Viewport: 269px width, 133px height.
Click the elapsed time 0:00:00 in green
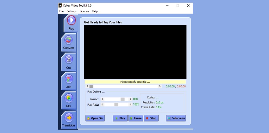[x=170, y=86]
